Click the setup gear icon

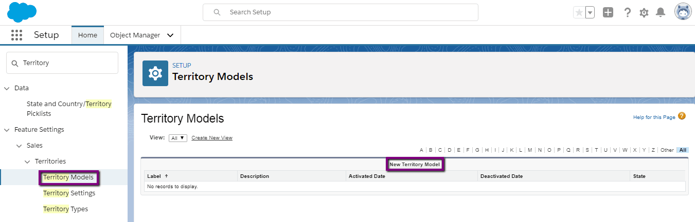pos(644,12)
